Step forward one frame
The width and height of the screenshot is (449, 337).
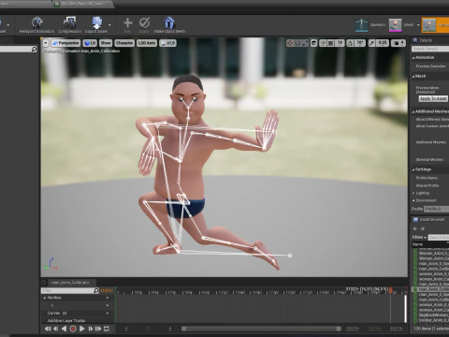[x=91, y=329]
